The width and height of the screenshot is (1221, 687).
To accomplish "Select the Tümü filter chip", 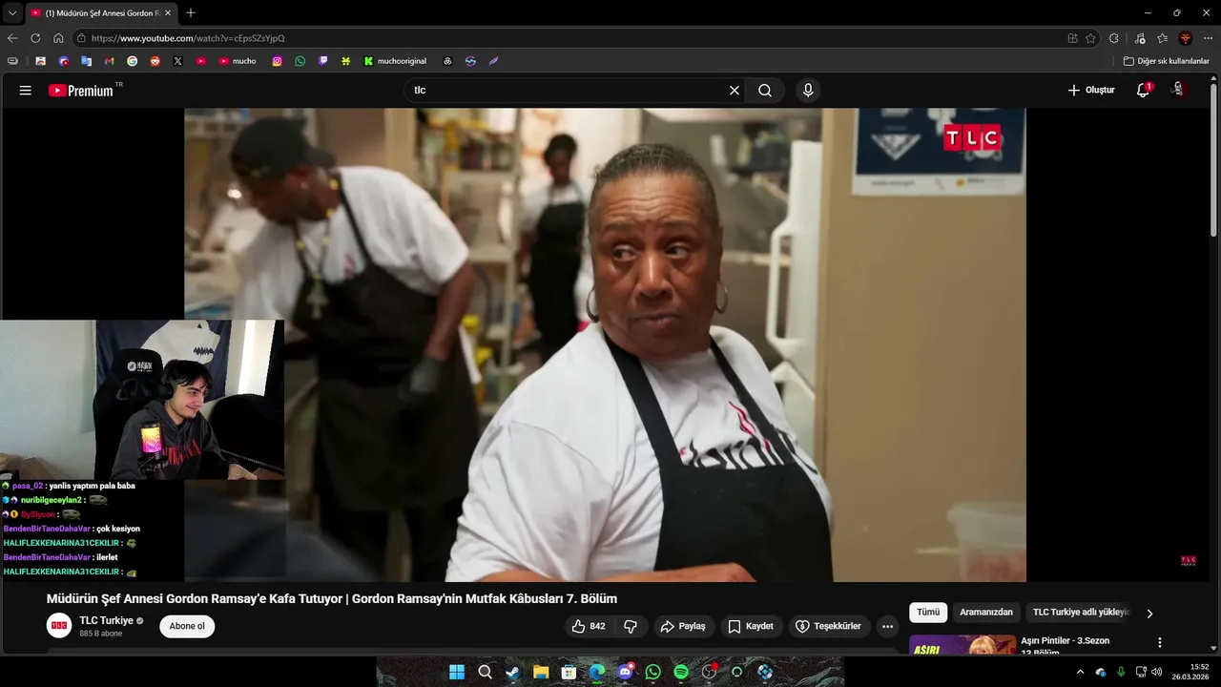I will (x=928, y=613).
